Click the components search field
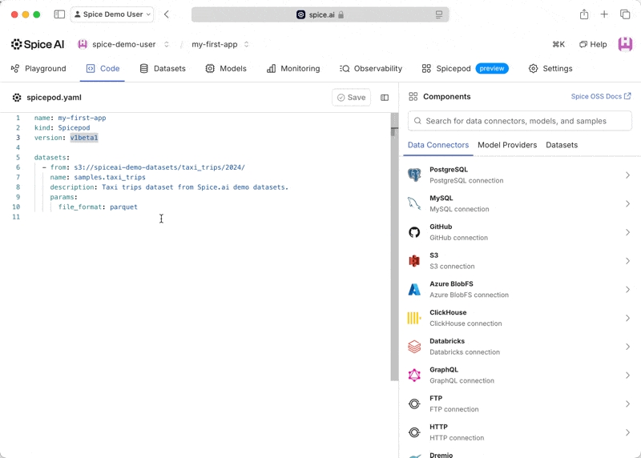This screenshot has height=458, width=641. [520, 121]
